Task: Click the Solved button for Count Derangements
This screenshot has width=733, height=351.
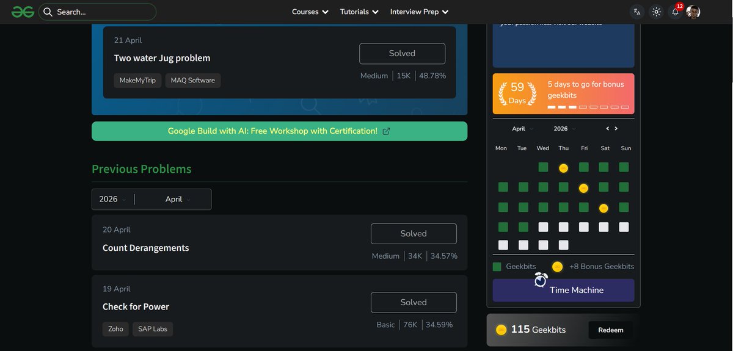Action: (414, 234)
